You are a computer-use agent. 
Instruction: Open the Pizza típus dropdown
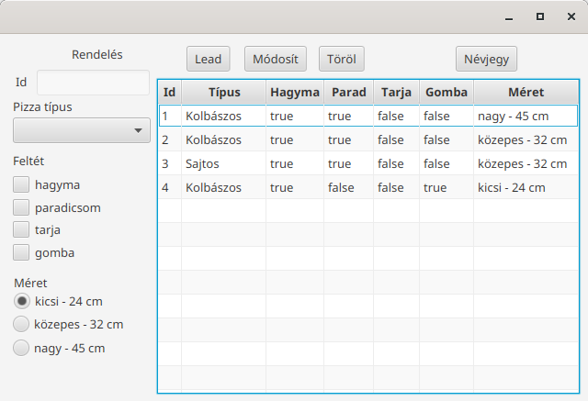(x=82, y=130)
